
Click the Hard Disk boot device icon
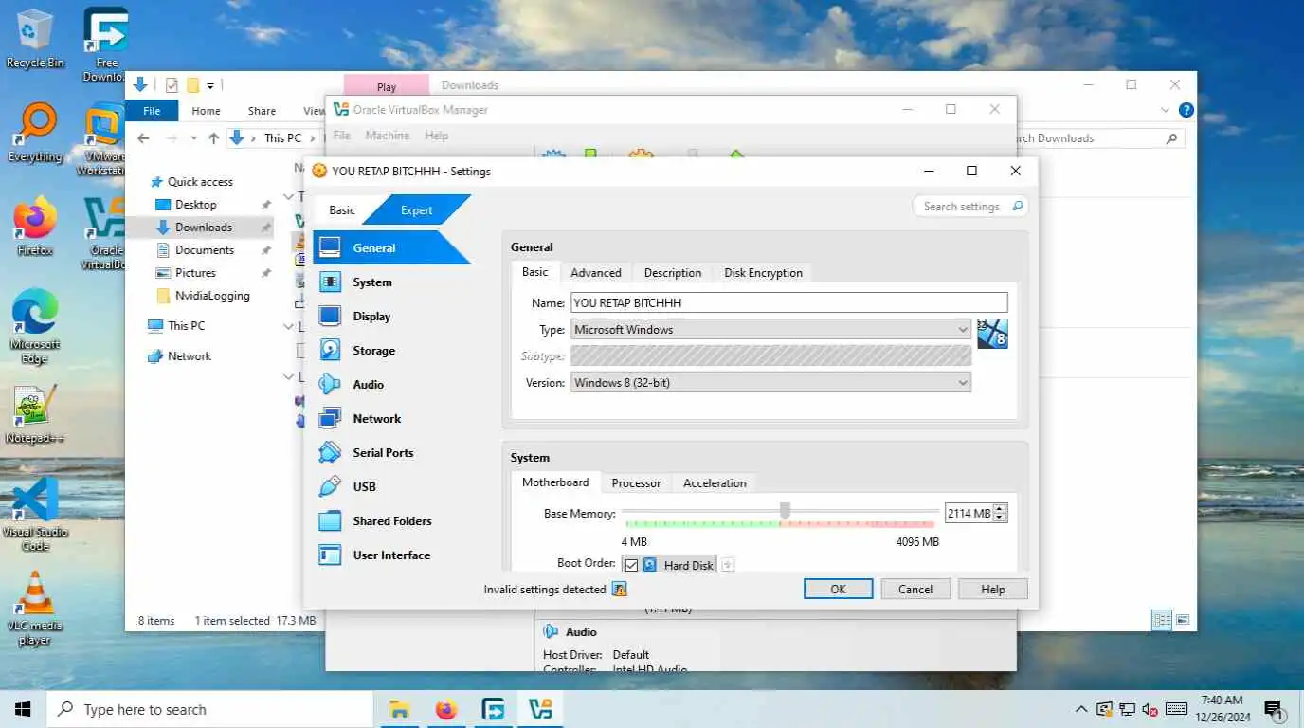pos(650,565)
